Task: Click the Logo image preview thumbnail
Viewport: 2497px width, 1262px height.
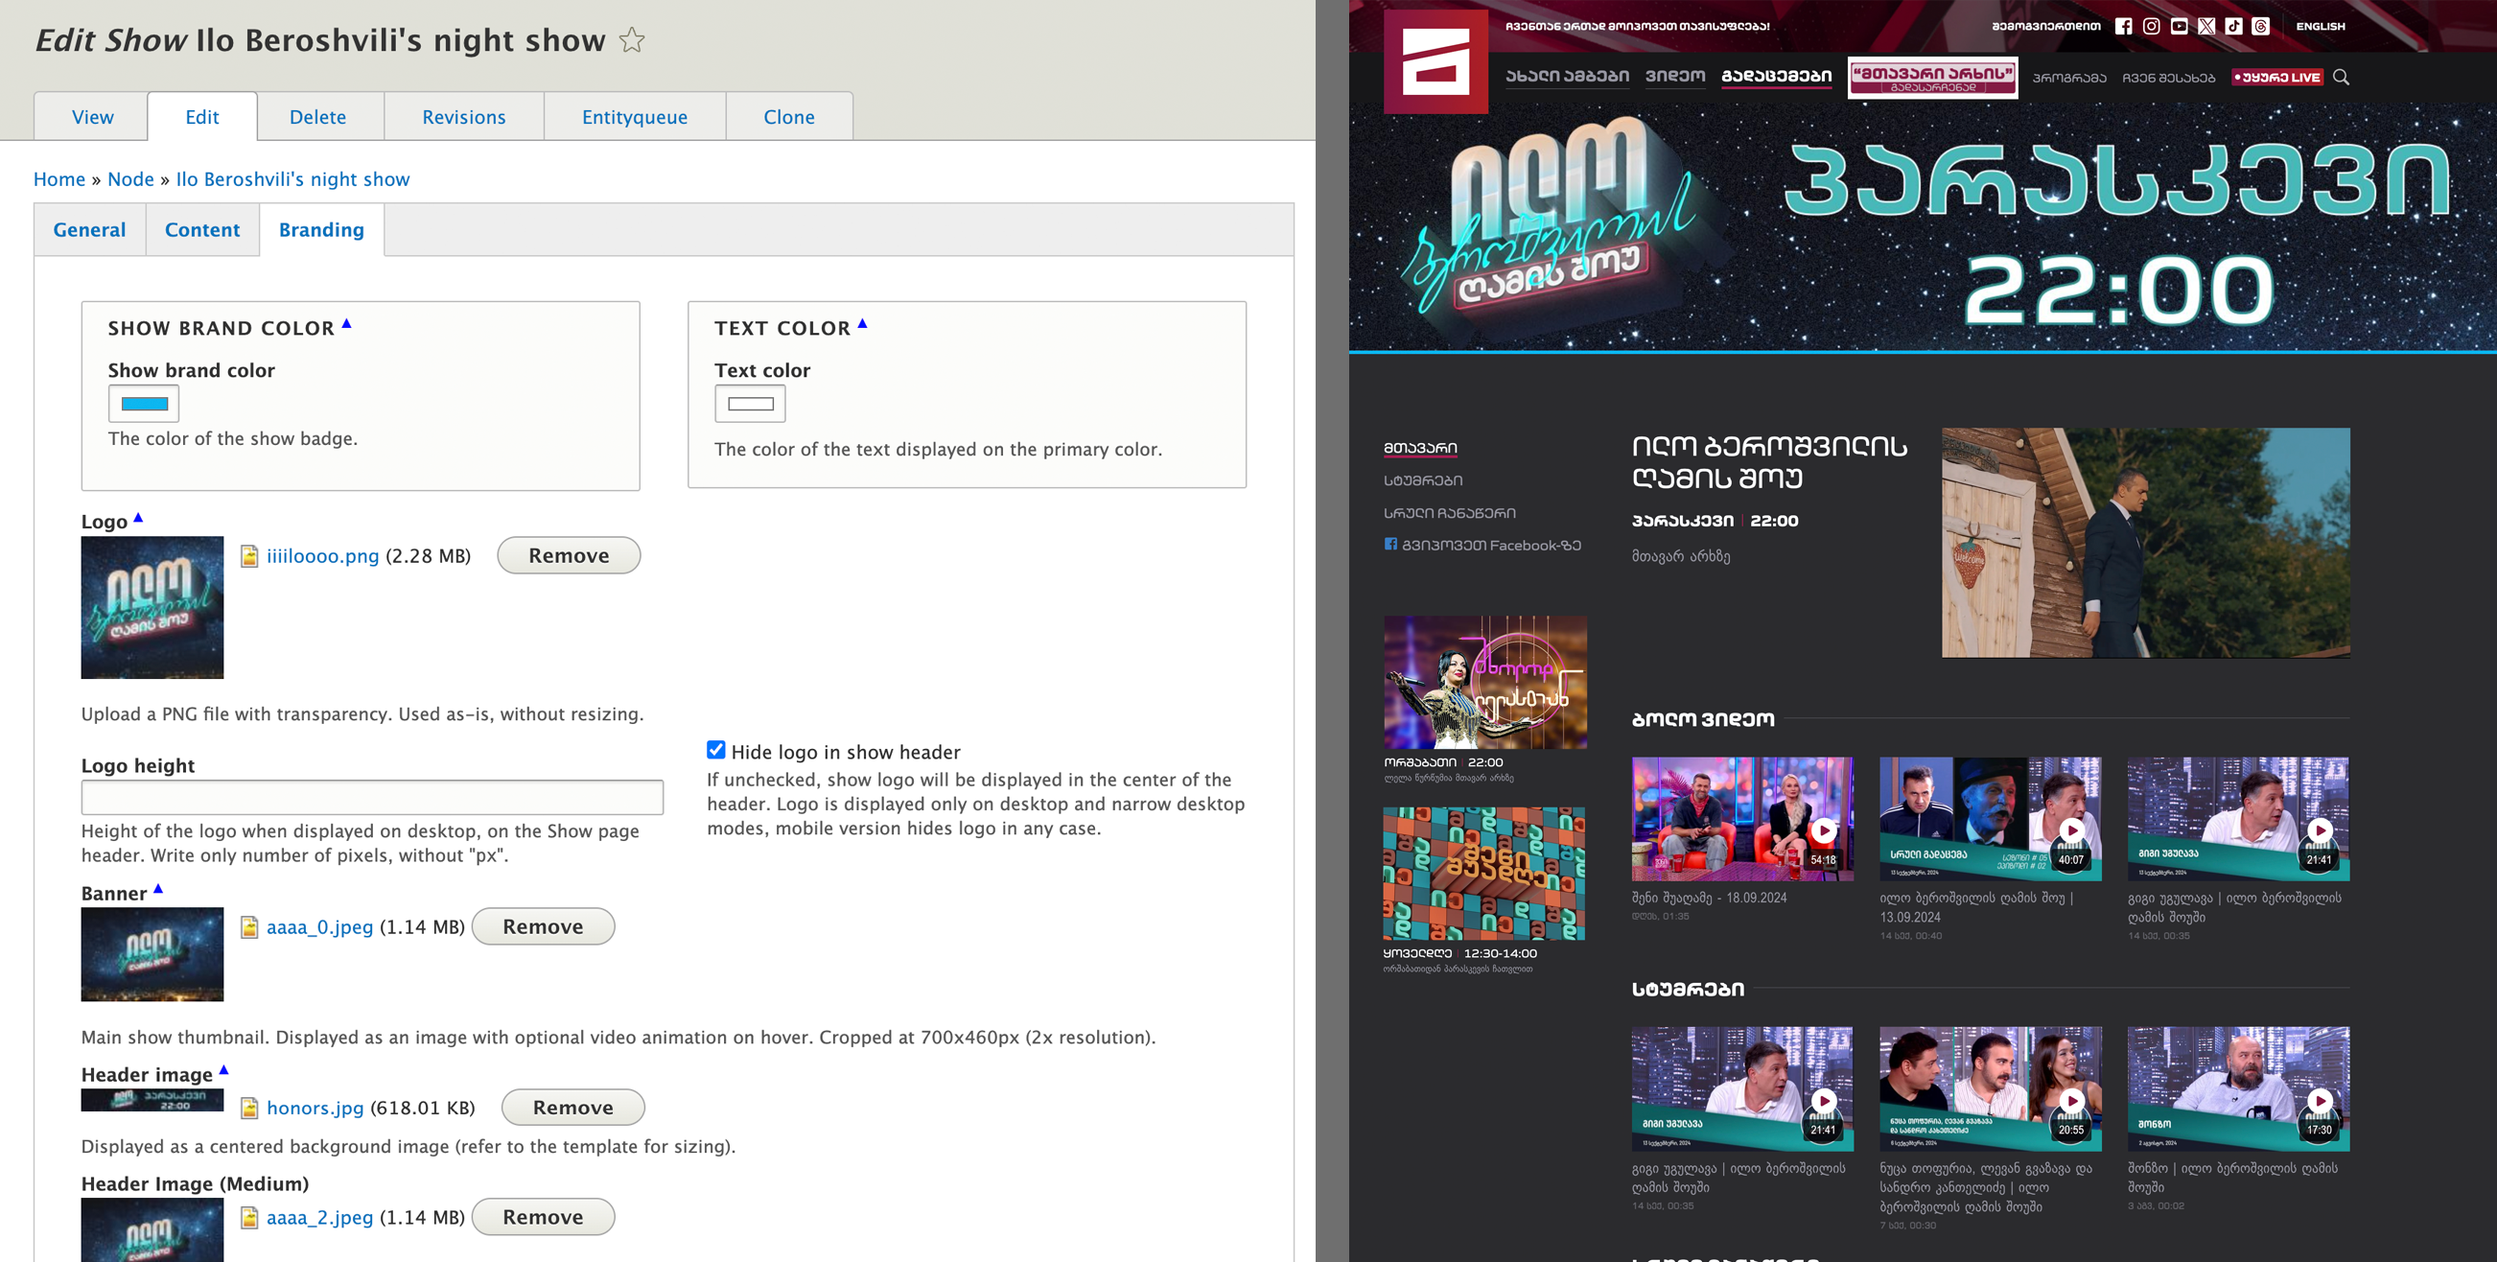Action: (x=152, y=607)
